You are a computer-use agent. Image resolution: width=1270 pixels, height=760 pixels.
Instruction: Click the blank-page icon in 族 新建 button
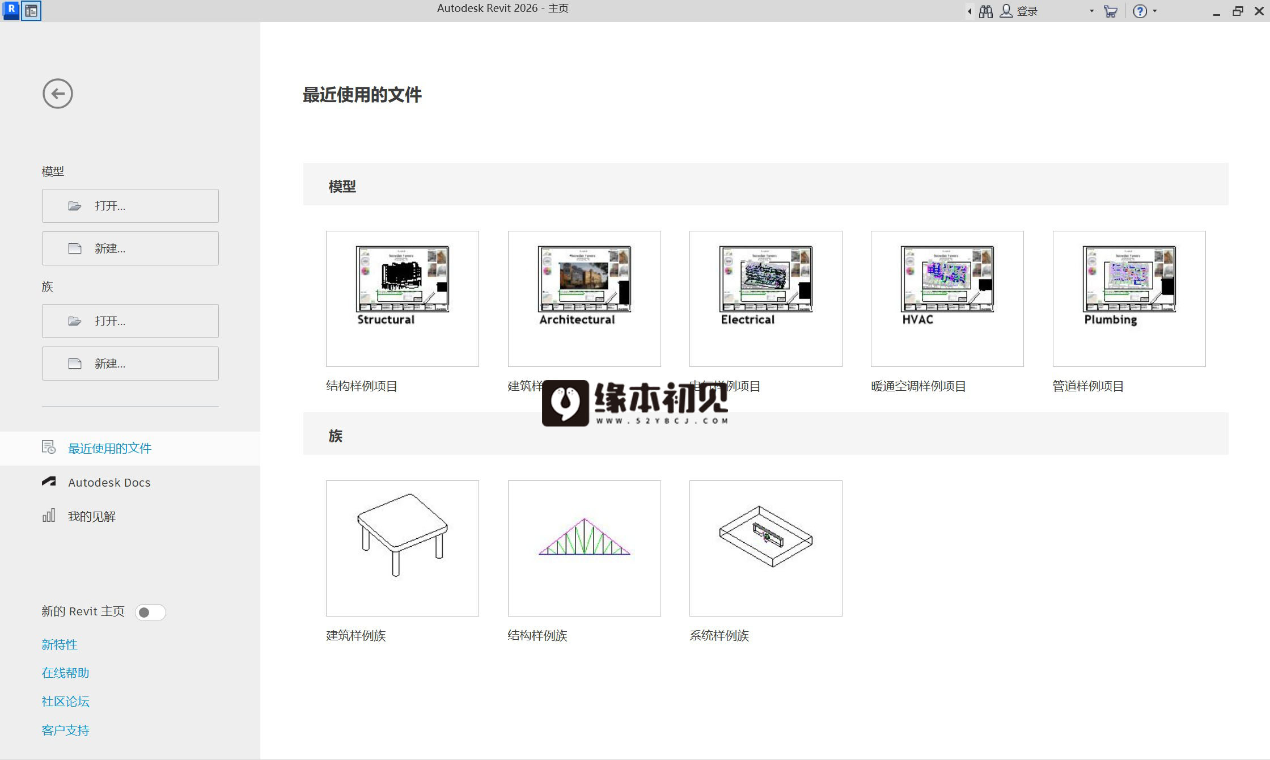[x=75, y=364]
